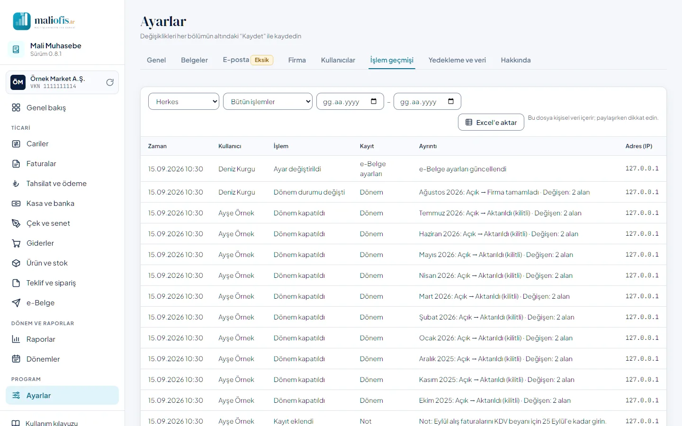
Task: Open the Bütün işlemler filter dropdown
Action: pyautogui.click(x=268, y=101)
